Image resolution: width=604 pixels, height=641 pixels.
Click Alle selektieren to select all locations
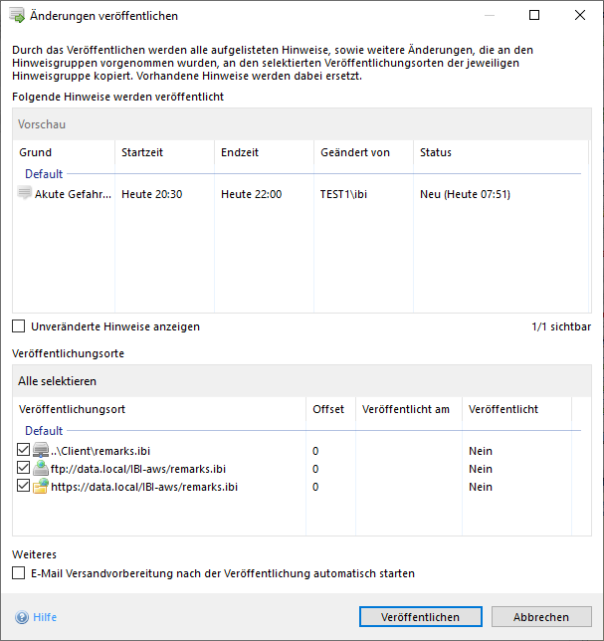pyautogui.click(x=58, y=381)
